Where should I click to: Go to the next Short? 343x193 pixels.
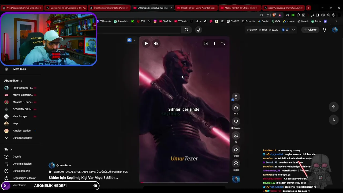click(x=334, y=120)
